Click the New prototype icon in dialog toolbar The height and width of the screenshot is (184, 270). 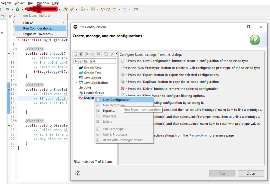coord(81,54)
